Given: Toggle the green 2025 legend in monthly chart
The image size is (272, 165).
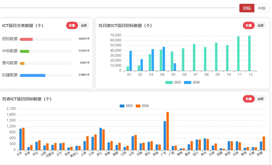Looking at the screenshot, I should [173, 82].
